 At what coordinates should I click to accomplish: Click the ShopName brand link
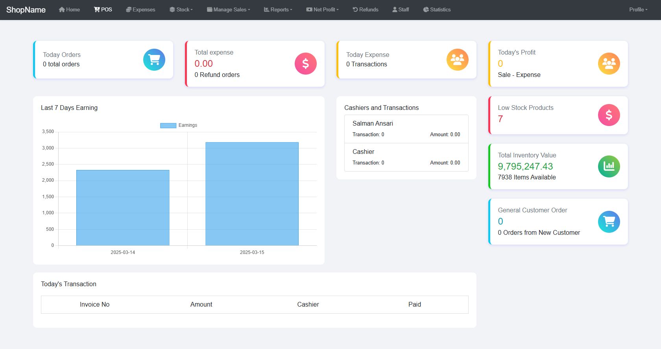pos(26,10)
